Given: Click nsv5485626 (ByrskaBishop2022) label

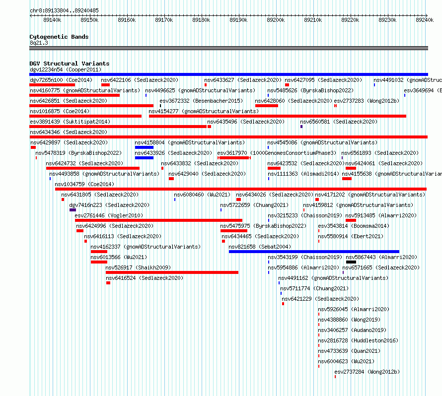Looking at the screenshot, I should [310, 90].
